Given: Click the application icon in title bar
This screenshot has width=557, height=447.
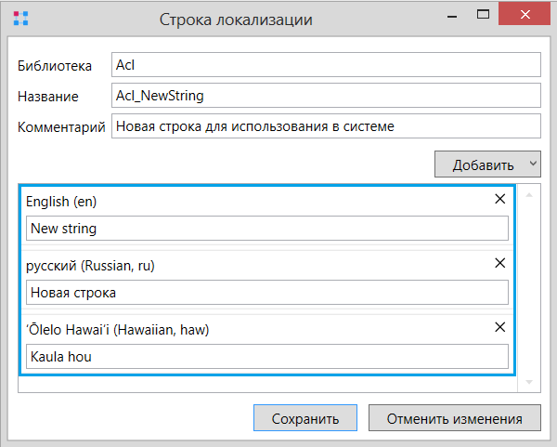Looking at the screenshot, I should coord(20,19).
